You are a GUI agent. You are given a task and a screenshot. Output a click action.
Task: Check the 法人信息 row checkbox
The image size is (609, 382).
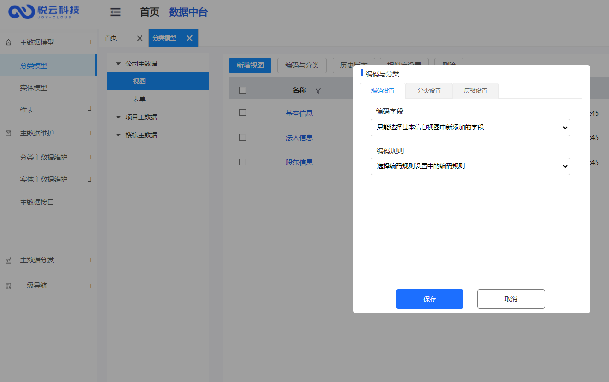pos(243,137)
